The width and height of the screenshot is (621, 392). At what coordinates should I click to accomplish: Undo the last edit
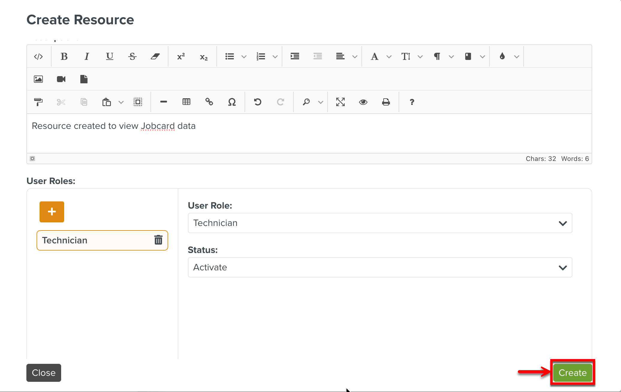[257, 102]
